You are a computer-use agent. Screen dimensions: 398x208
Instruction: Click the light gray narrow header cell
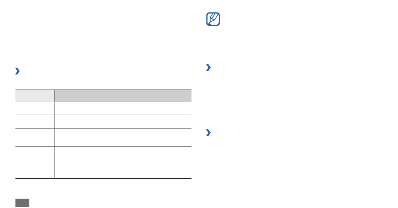click(34, 96)
